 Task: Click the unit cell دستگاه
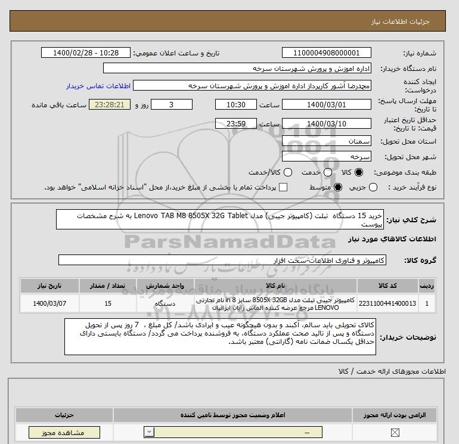pyautogui.click(x=165, y=303)
